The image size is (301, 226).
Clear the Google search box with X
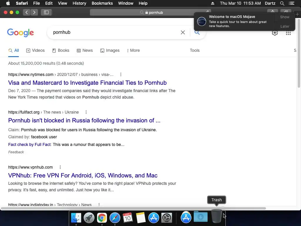183,32
